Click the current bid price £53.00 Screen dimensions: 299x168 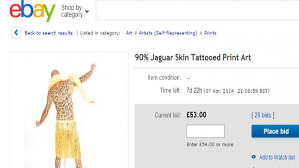tap(197, 115)
